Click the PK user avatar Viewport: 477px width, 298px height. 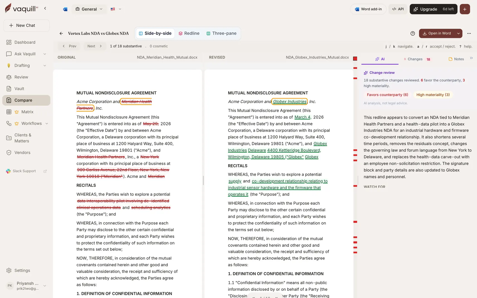(10, 286)
